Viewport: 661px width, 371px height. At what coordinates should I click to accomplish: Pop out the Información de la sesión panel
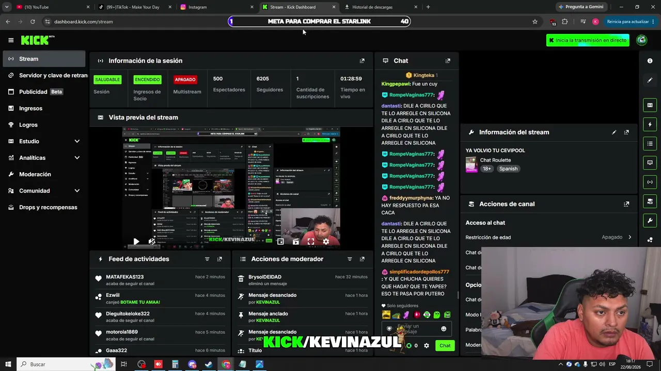click(x=362, y=61)
